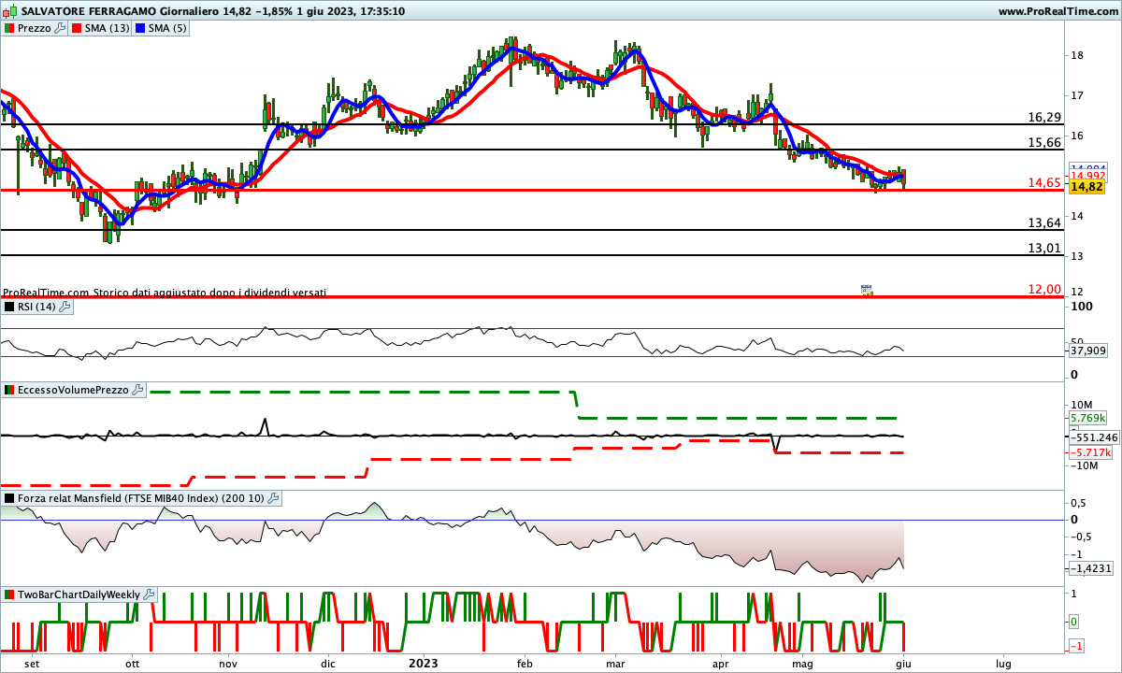
Task: Configure EccessoVolumePrezzo with its wrench icon
Action: [137, 390]
